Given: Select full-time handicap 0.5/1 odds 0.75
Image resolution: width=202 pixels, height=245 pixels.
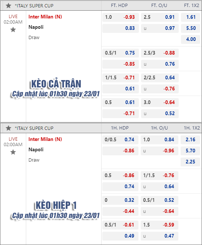Looking at the screenshot, I should click(x=120, y=53).
